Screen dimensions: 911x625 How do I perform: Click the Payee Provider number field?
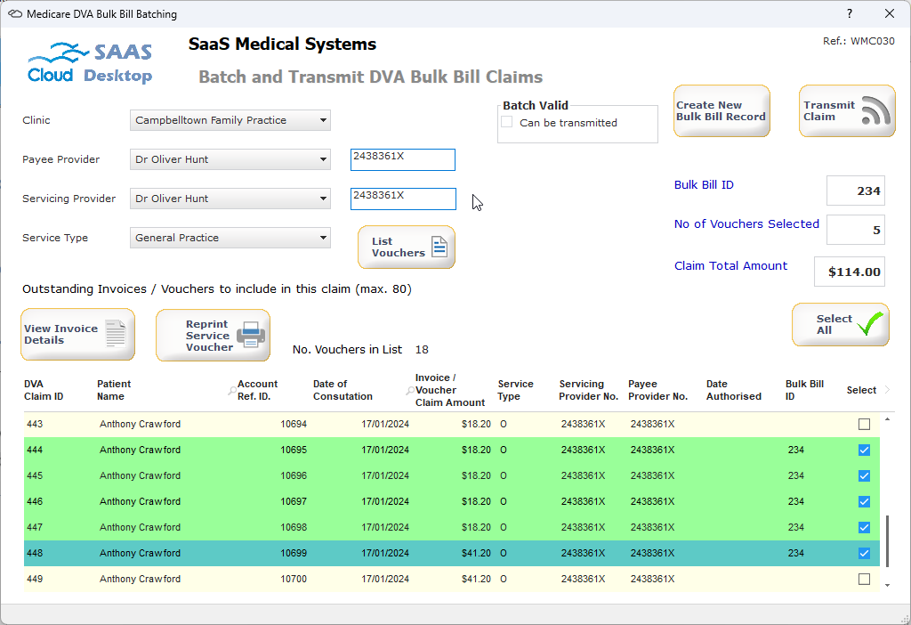click(x=403, y=160)
